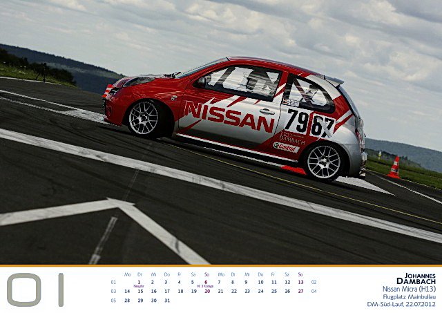Image resolution: width=442 pixels, height=313 pixels.
Task: Click calendar date 5
Action: point(193,282)
